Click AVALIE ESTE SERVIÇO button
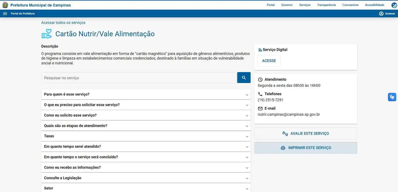Image resolution: width=398 pixels, height=192 pixels. [306, 134]
